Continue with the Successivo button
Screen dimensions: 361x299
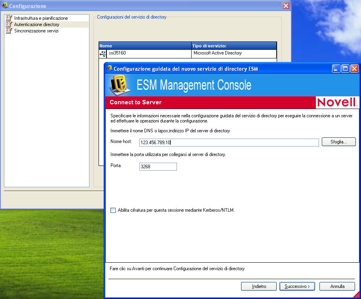point(297,286)
